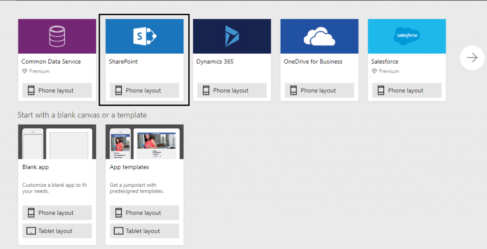Click Premium diamond icon under Salesforce
The height and width of the screenshot is (249, 487).
[x=375, y=71]
